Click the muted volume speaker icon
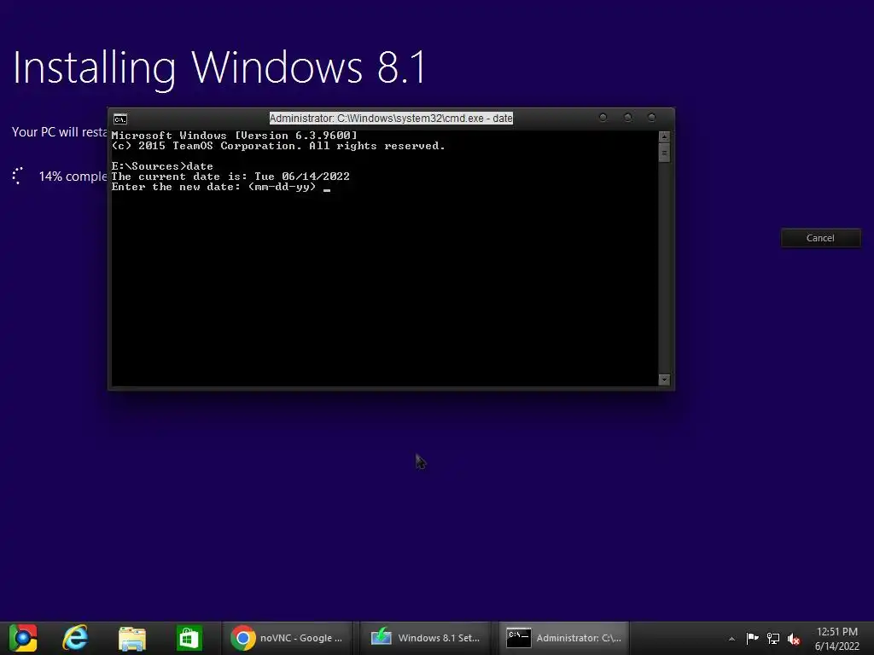Viewport: 874px width, 655px height. tap(794, 639)
